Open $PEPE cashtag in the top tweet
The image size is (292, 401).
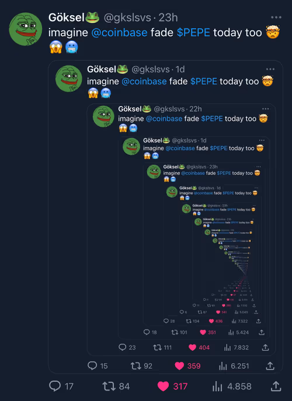tap(193, 33)
